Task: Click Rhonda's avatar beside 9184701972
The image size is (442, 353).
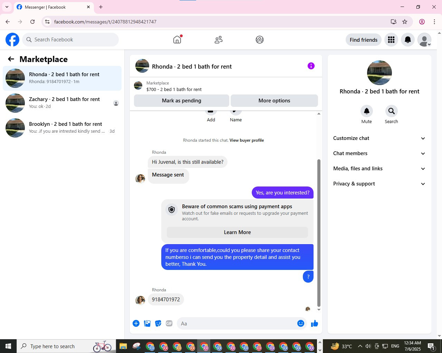Action: pos(140,300)
